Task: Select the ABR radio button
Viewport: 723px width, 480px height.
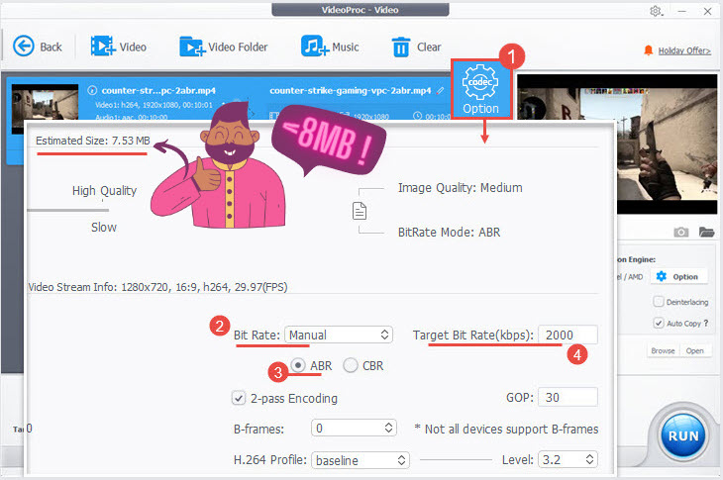Action: tap(298, 365)
